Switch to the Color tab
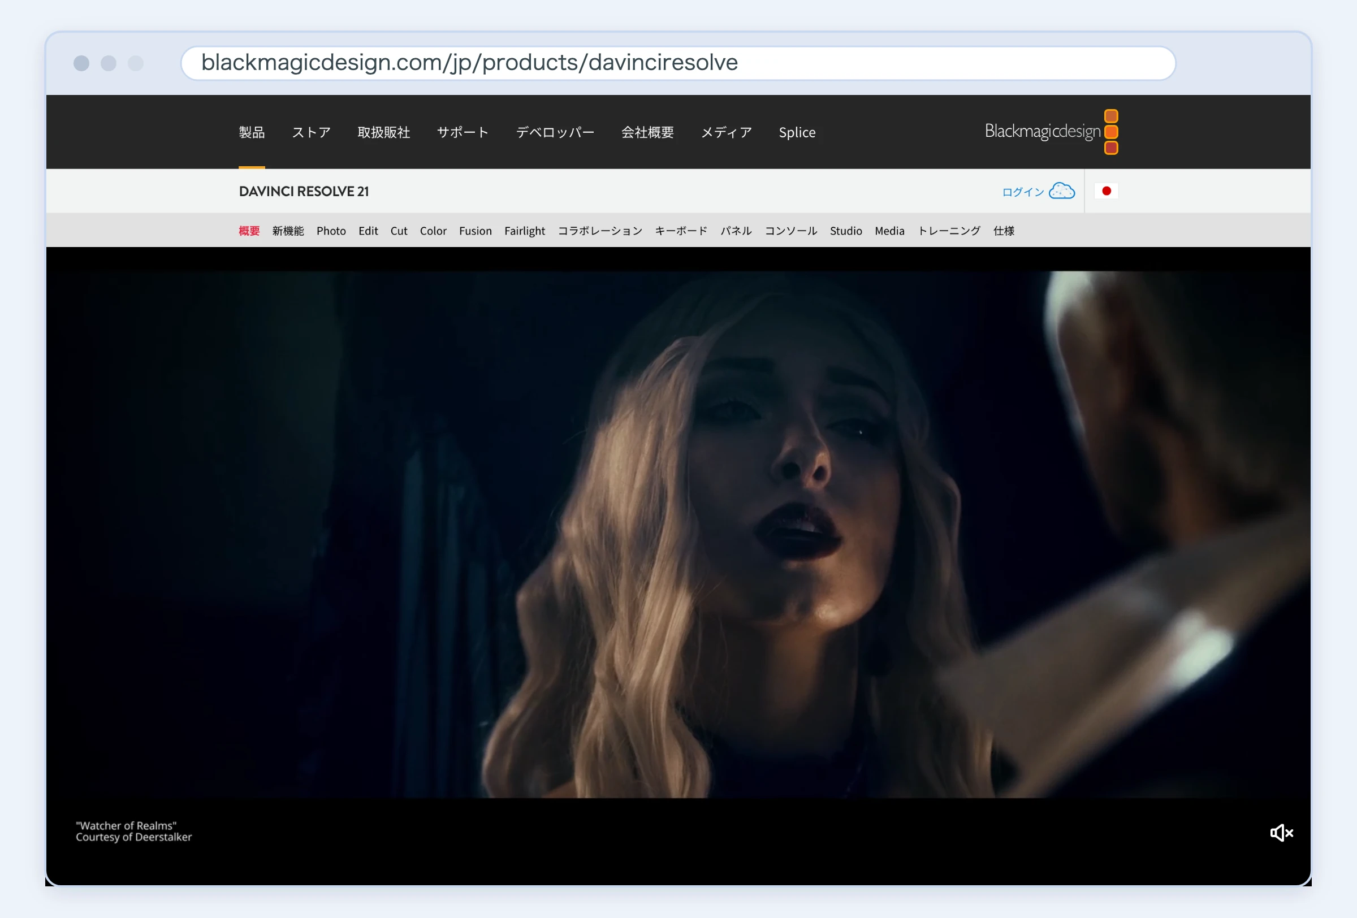 click(433, 231)
